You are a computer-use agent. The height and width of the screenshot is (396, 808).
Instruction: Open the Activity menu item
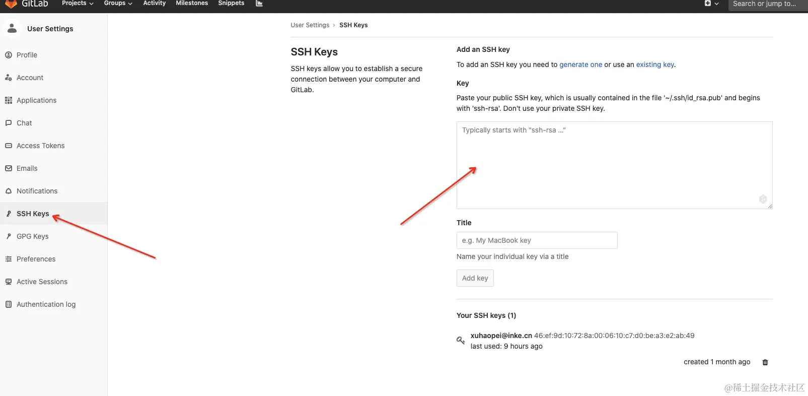click(154, 4)
